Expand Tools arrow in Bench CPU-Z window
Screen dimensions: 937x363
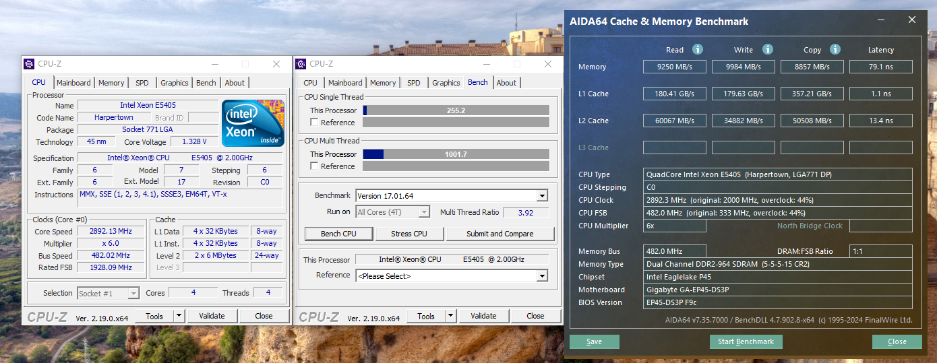coord(450,316)
